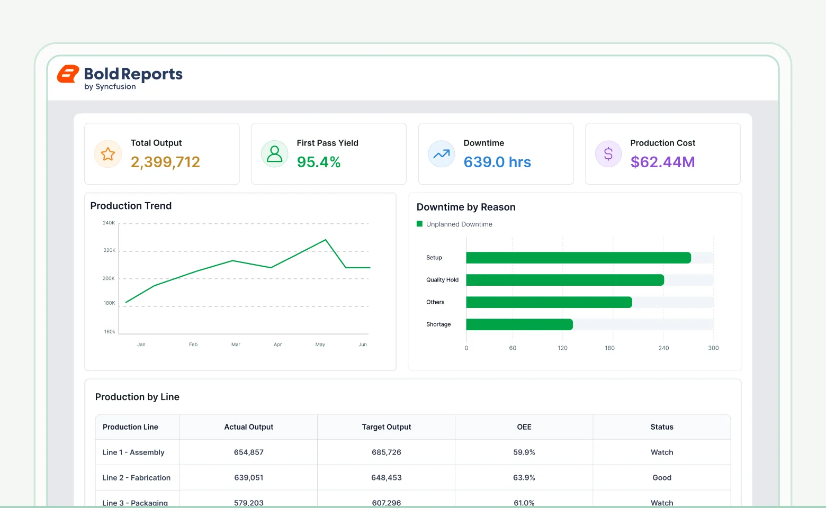Click the Jan label on the trend chart

coord(141,344)
